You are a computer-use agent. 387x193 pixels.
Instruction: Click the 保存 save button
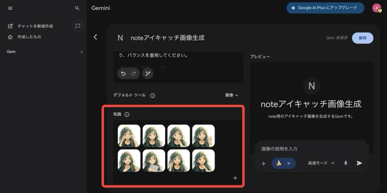click(x=363, y=38)
